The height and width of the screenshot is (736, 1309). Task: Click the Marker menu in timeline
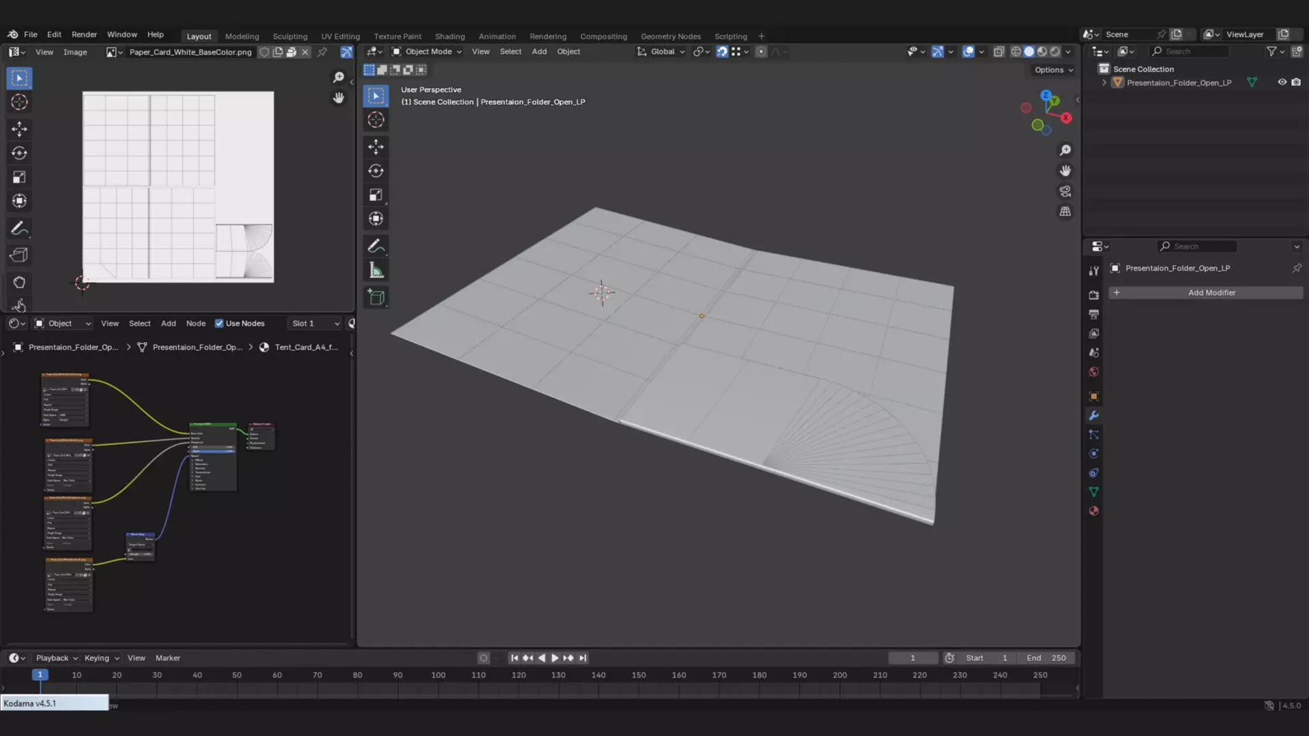coord(168,658)
